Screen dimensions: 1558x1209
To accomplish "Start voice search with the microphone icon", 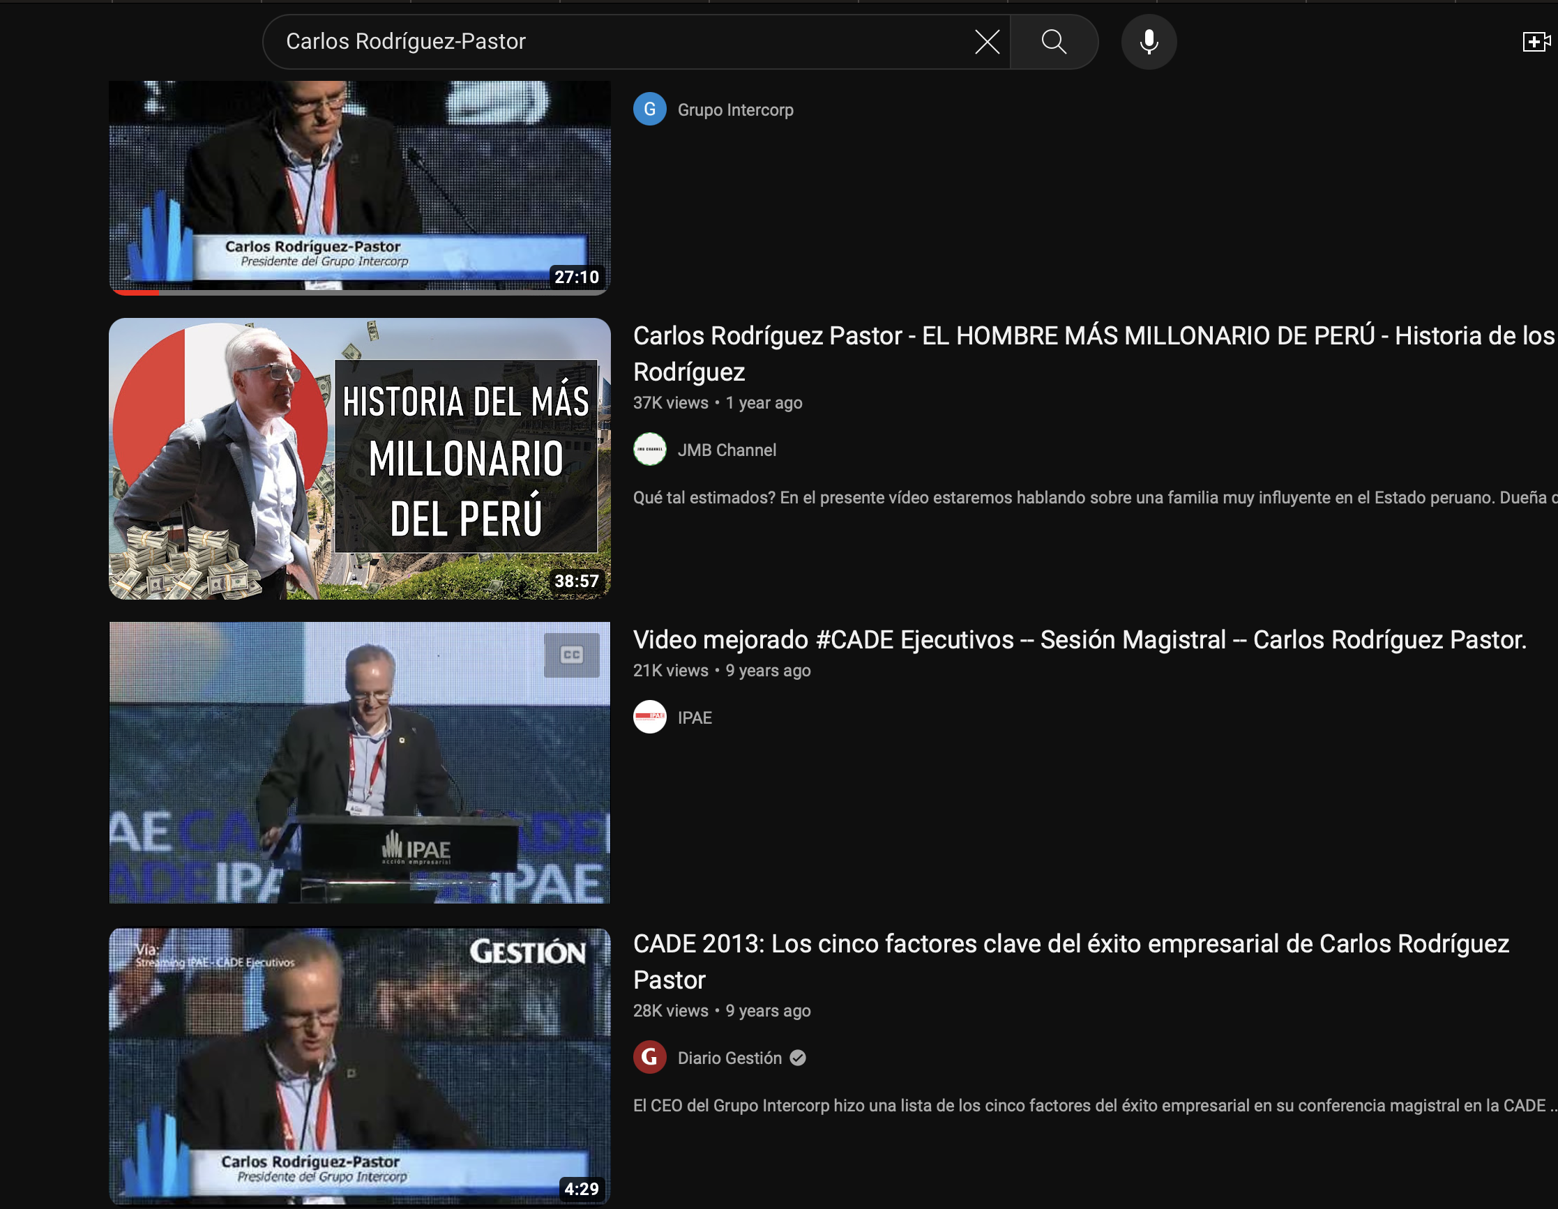I will pos(1149,42).
